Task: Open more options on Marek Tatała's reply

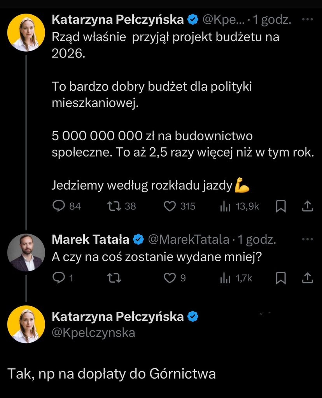Action: coord(307,240)
